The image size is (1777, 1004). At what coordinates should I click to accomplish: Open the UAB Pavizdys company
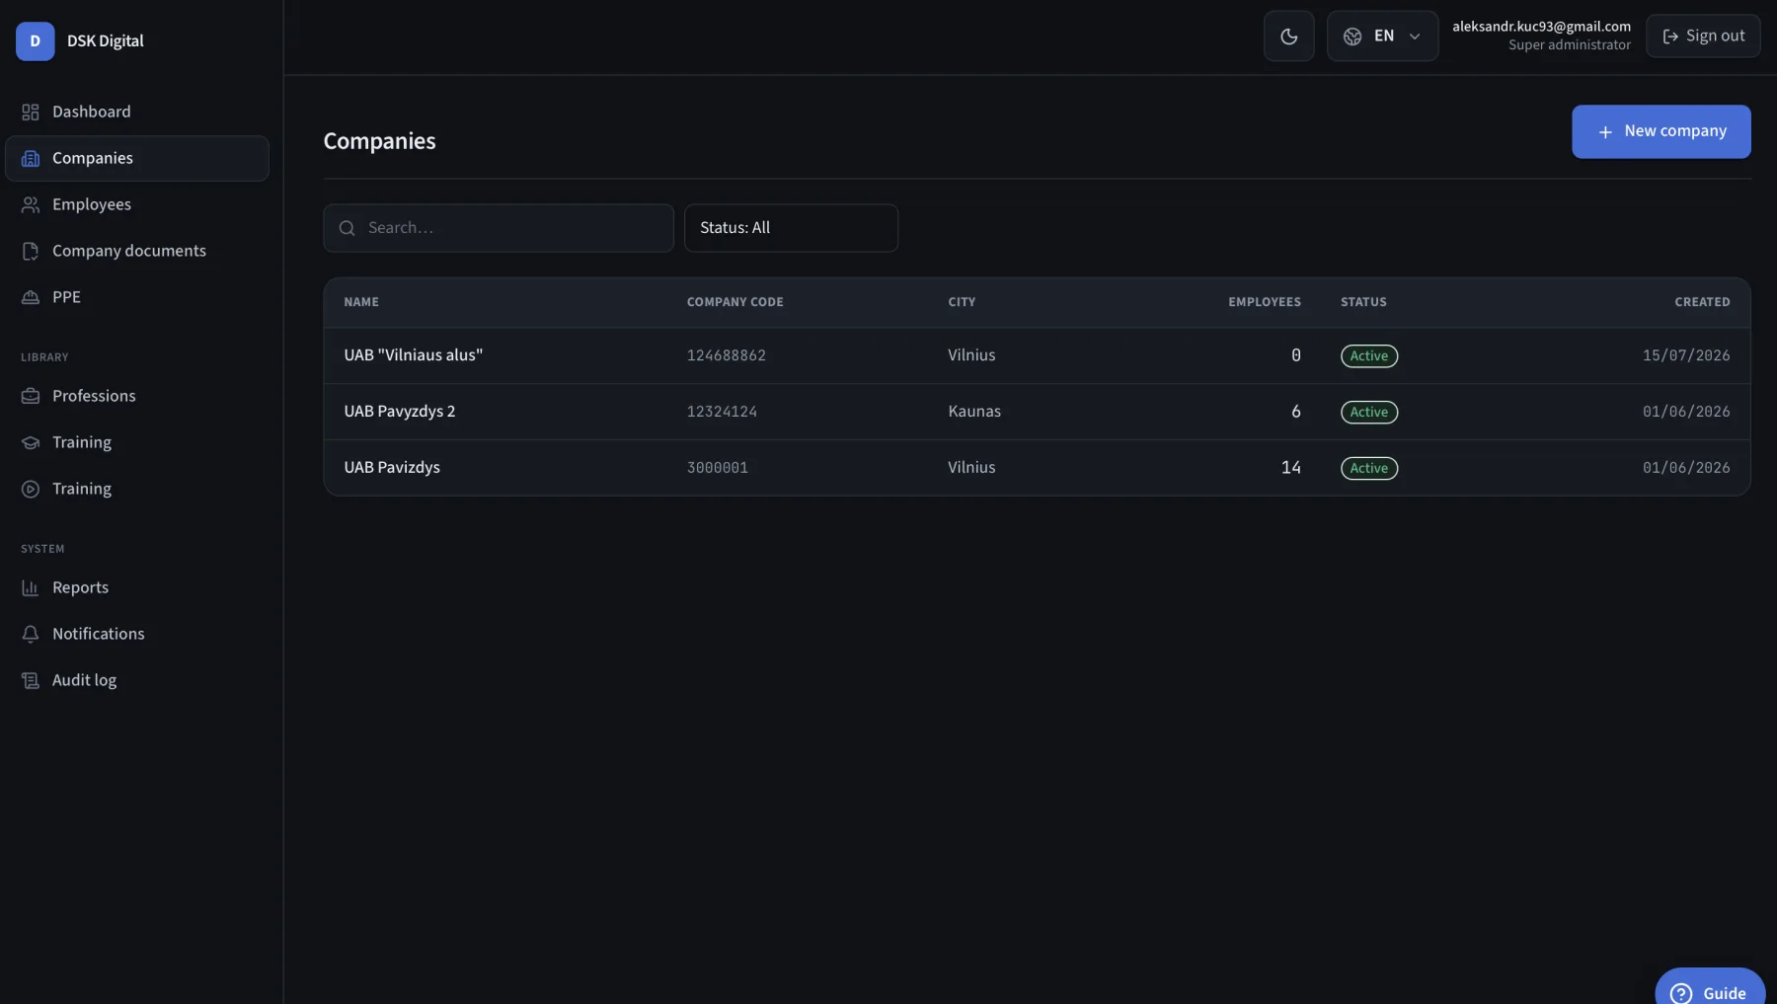point(1037,468)
